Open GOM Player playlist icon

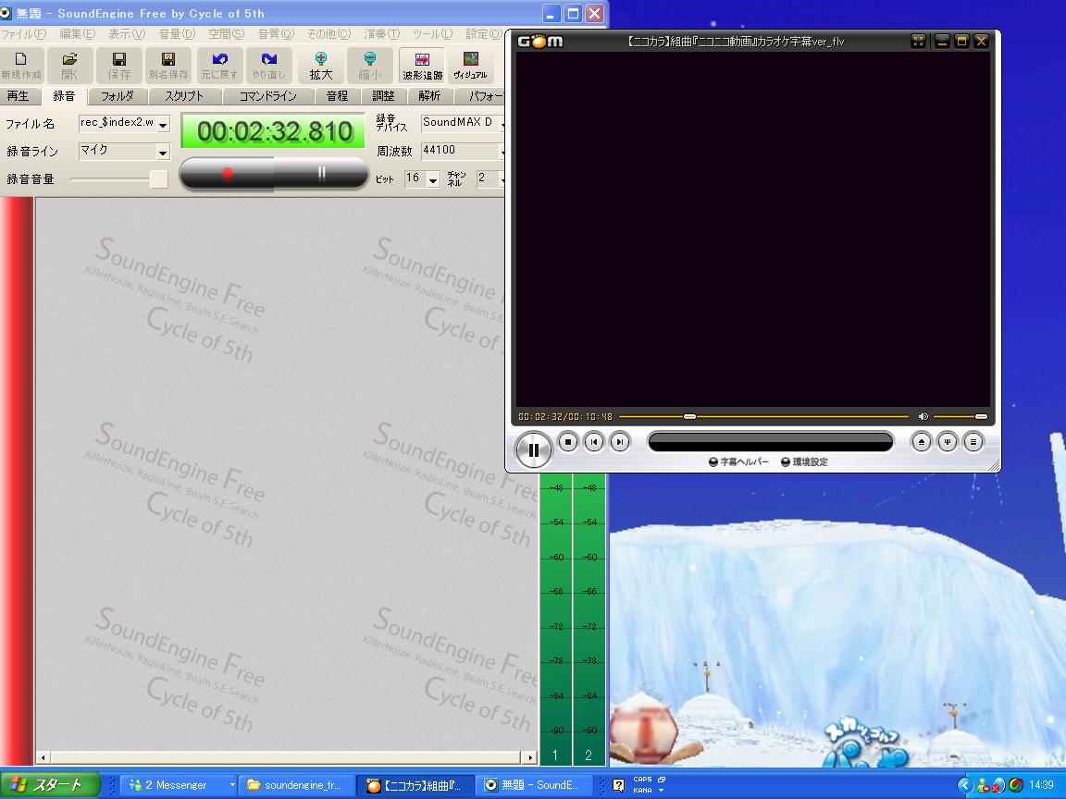(x=973, y=442)
